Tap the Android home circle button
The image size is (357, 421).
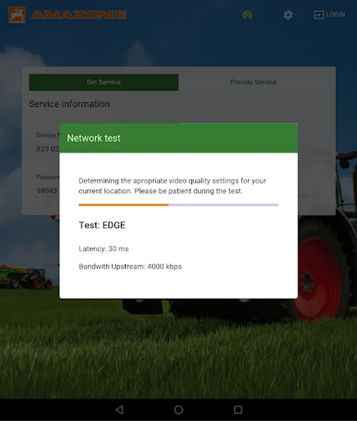click(179, 410)
